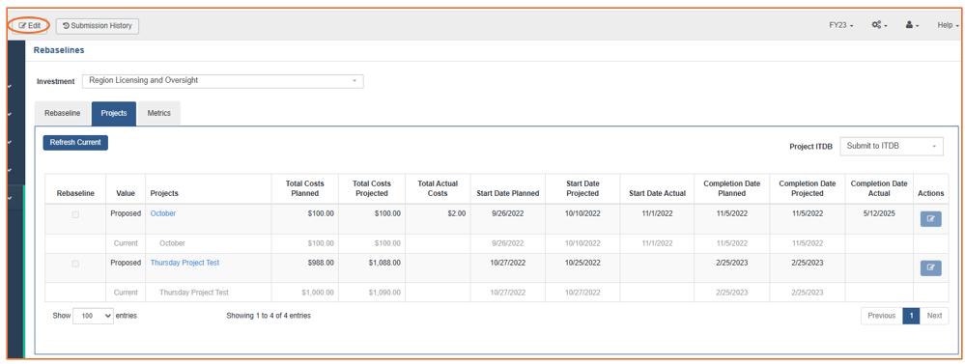Sort by Total Costs Projected column
965x364 pixels.
point(371,188)
